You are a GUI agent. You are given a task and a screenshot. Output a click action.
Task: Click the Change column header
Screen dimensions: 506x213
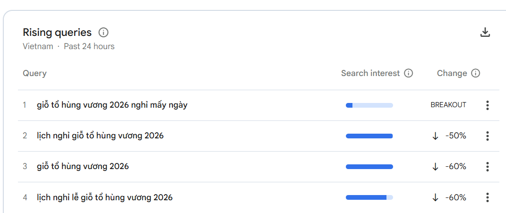pyautogui.click(x=452, y=73)
